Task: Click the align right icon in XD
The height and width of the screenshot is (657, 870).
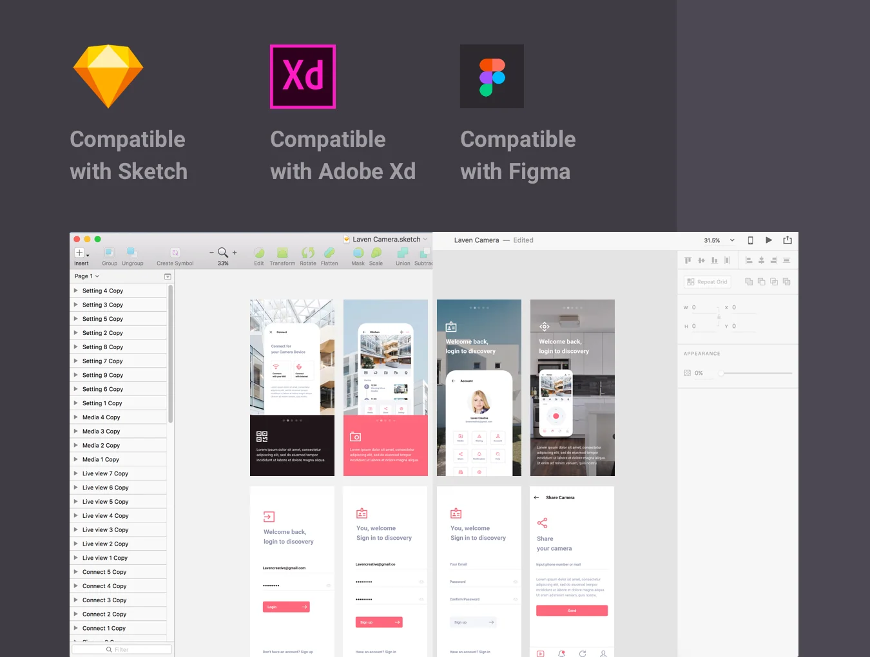Action: [773, 260]
